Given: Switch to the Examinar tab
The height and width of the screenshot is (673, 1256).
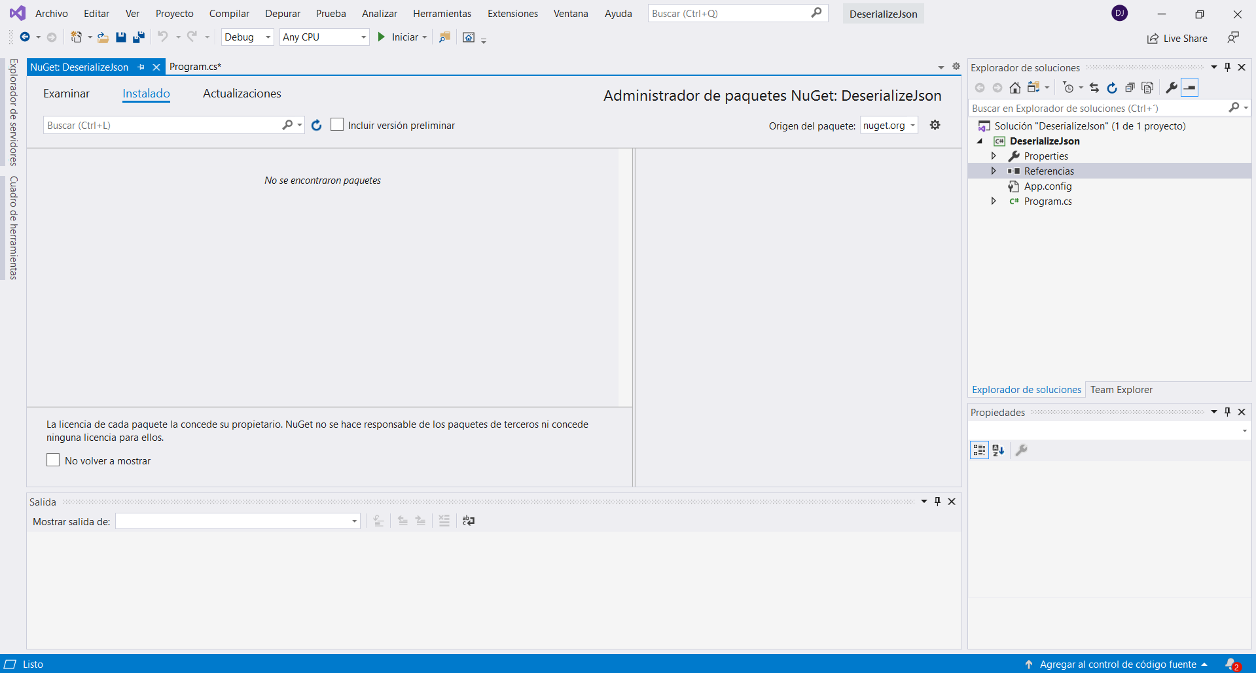Looking at the screenshot, I should [66, 94].
